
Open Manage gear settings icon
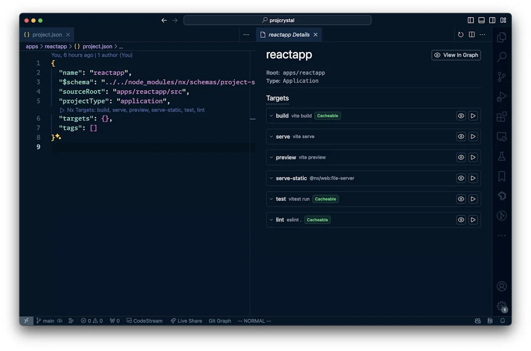tap(501, 306)
